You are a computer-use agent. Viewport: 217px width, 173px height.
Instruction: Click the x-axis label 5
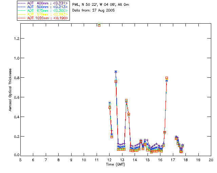click(x=20, y=160)
